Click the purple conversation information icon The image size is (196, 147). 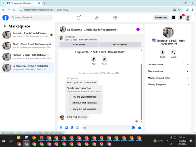pyautogui.click(x=138, y=29)
